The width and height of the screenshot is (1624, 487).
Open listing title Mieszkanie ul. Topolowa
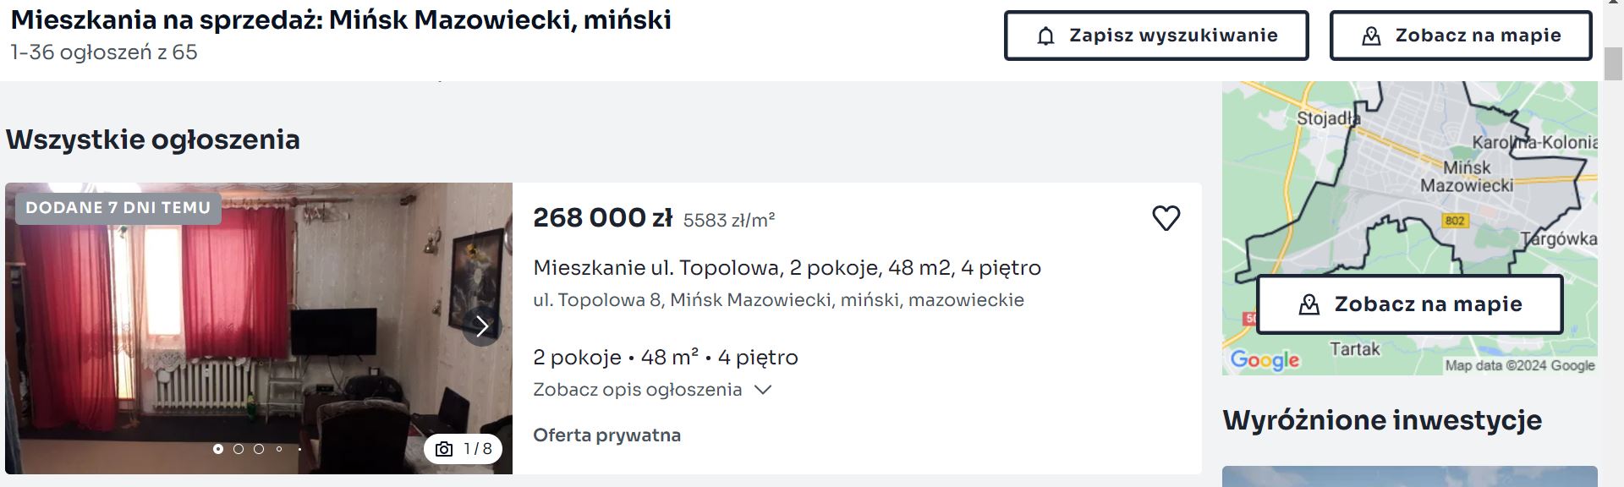point(787,268)
